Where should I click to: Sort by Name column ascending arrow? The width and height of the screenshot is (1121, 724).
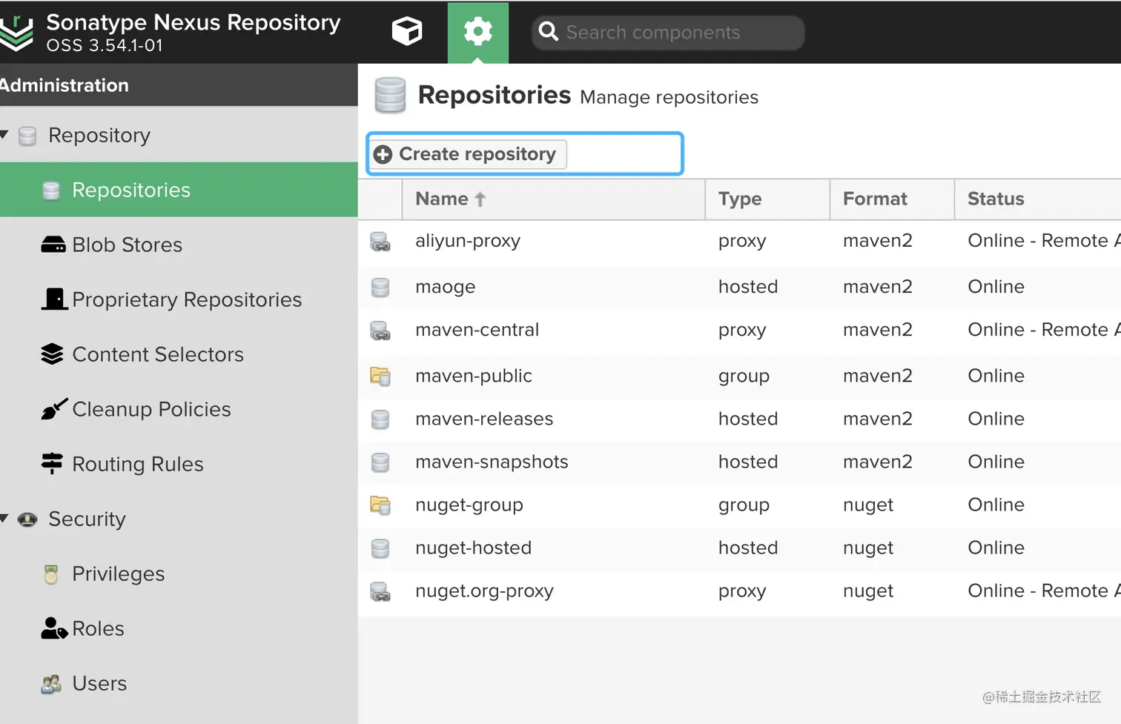click(480, 199)
